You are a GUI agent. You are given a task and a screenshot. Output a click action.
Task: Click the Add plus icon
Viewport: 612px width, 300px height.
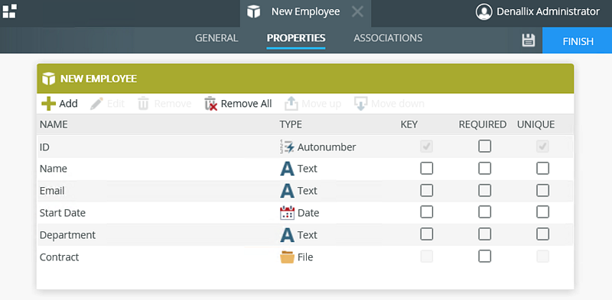(x=48, y=104)
